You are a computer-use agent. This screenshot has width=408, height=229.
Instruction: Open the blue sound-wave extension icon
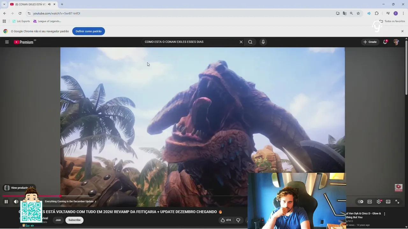pyautogui.click(x=369, y=13)
